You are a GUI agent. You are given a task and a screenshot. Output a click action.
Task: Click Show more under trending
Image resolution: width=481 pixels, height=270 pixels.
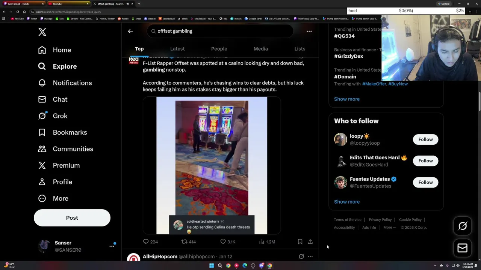coord(347,99)
